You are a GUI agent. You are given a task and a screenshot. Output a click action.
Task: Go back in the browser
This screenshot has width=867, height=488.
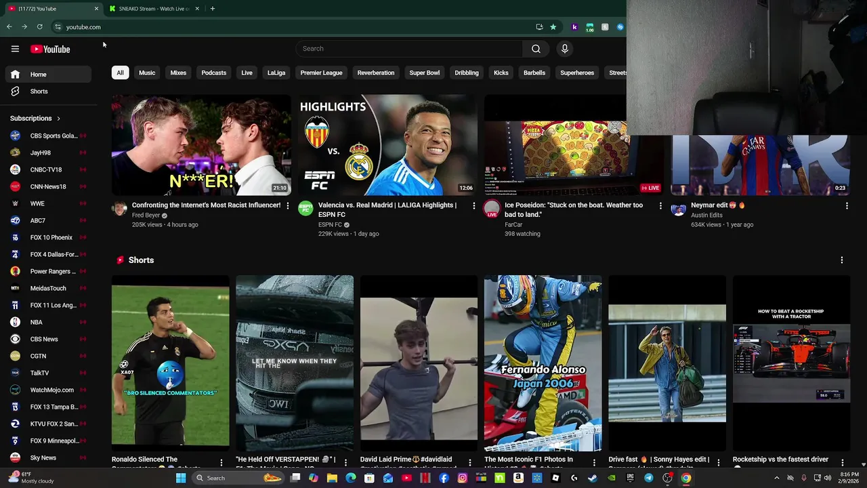[9, 27]
